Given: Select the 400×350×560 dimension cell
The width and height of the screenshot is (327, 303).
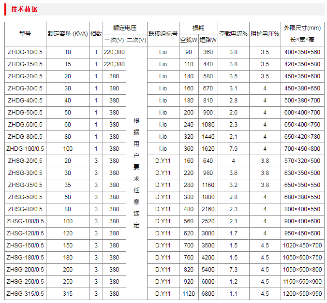Looking at the screenshot, I should click(302, 52).
